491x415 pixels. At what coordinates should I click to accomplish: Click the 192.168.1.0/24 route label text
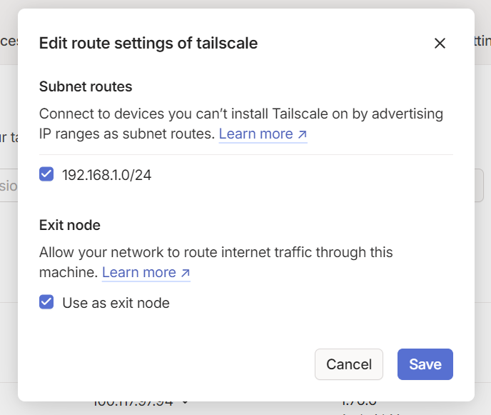[x=107, y=175]
